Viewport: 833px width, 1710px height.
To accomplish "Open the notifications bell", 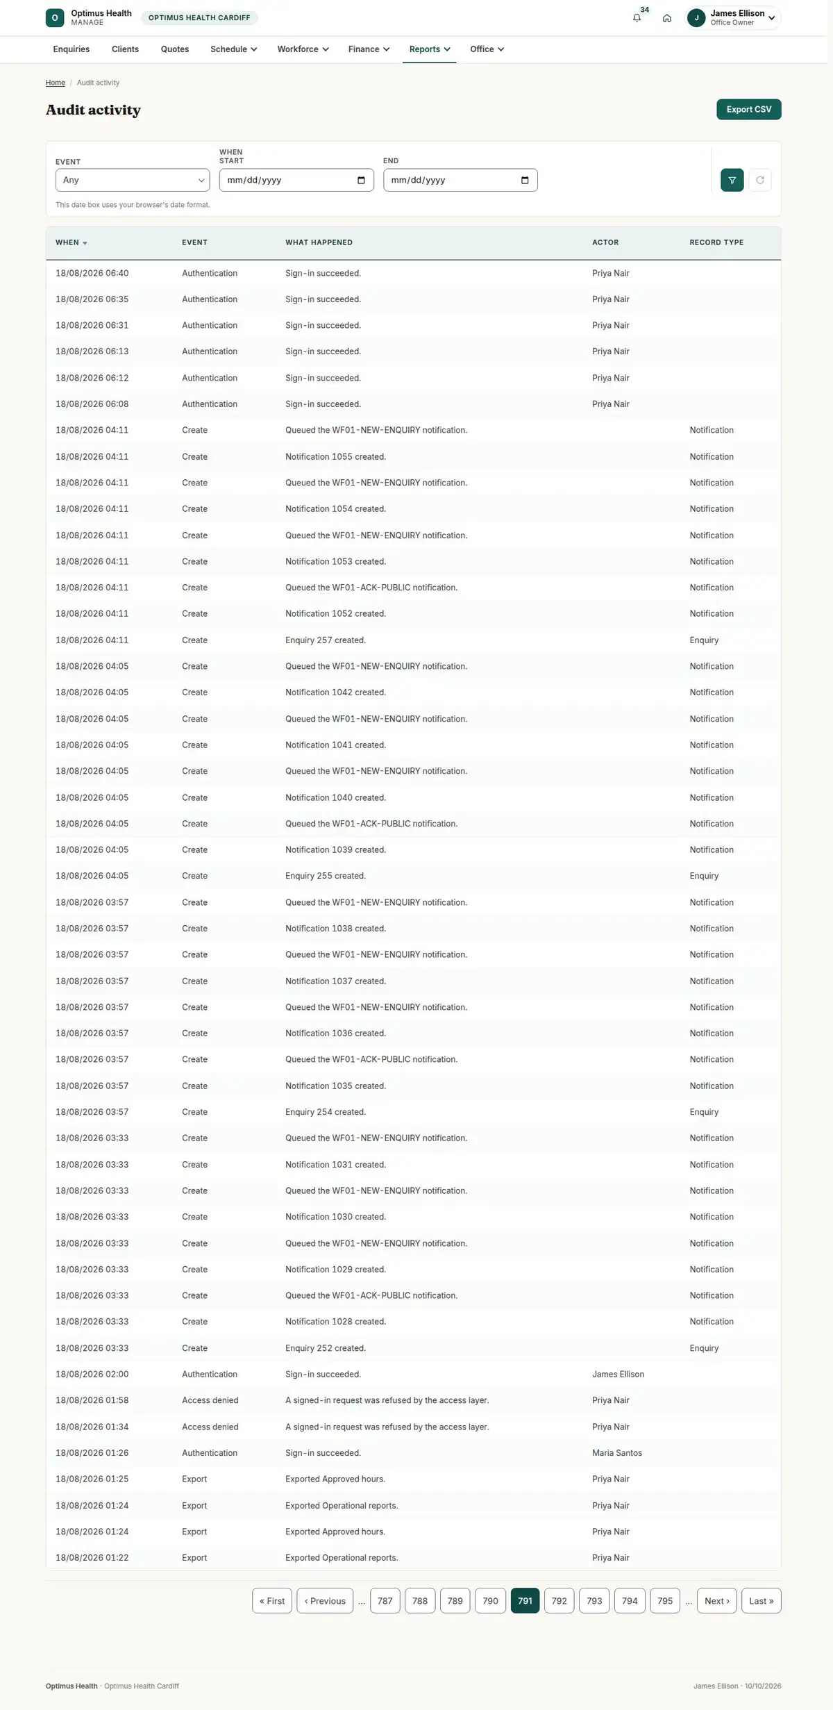I will (x=637, y=18).
